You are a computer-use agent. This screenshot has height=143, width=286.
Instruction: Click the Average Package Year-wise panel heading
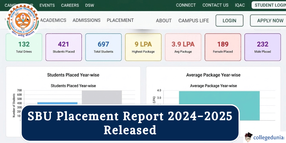click(x=213, y=75)
